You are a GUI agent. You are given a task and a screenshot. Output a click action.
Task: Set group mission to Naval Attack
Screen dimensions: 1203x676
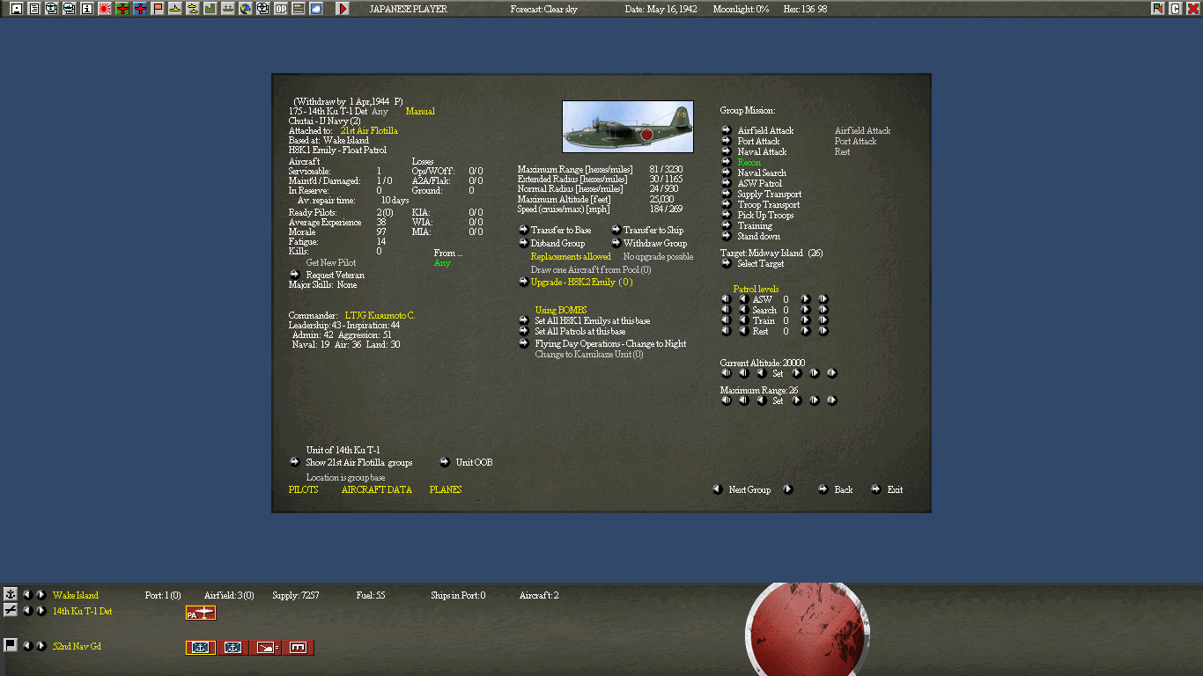[x=727, y=151]
